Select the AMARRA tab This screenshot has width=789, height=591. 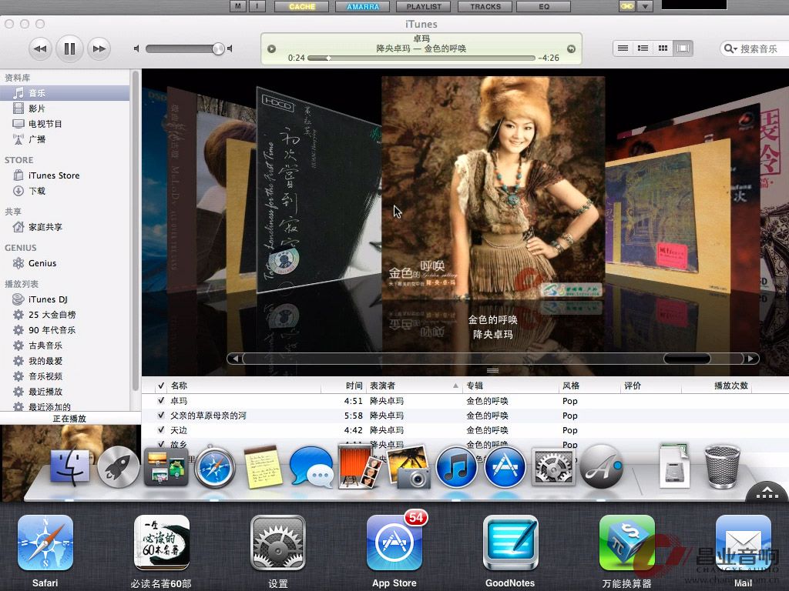click(363, 6)
